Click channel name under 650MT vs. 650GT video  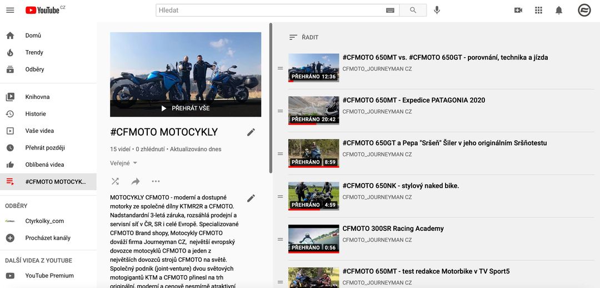tap(377, 69)
